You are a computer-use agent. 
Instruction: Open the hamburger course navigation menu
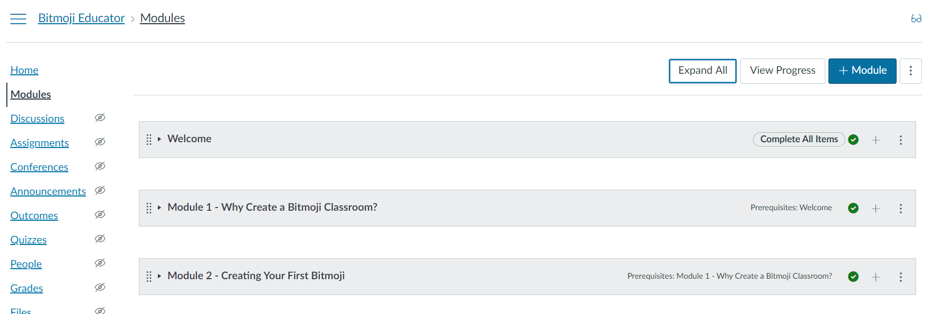[18, 18]
